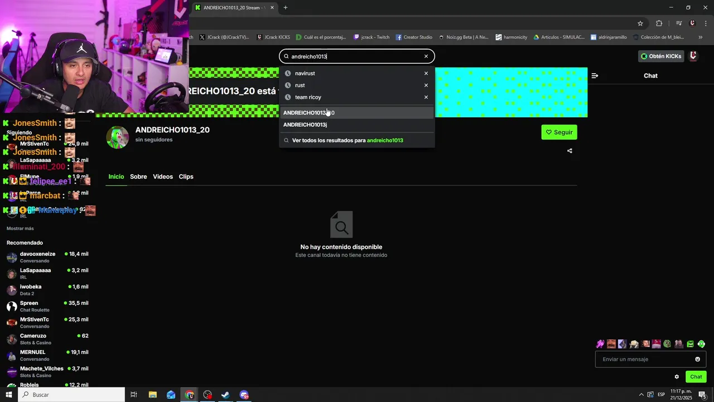
Task: Open the Noiz.gg Beta bookmark
Action: (464, 37)
